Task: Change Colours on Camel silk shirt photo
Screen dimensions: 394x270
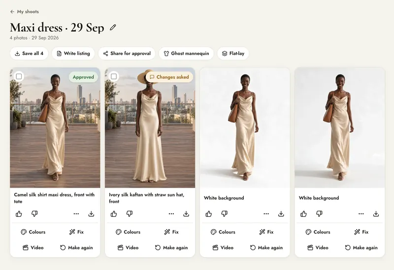Action: click(x=33, y=232)
